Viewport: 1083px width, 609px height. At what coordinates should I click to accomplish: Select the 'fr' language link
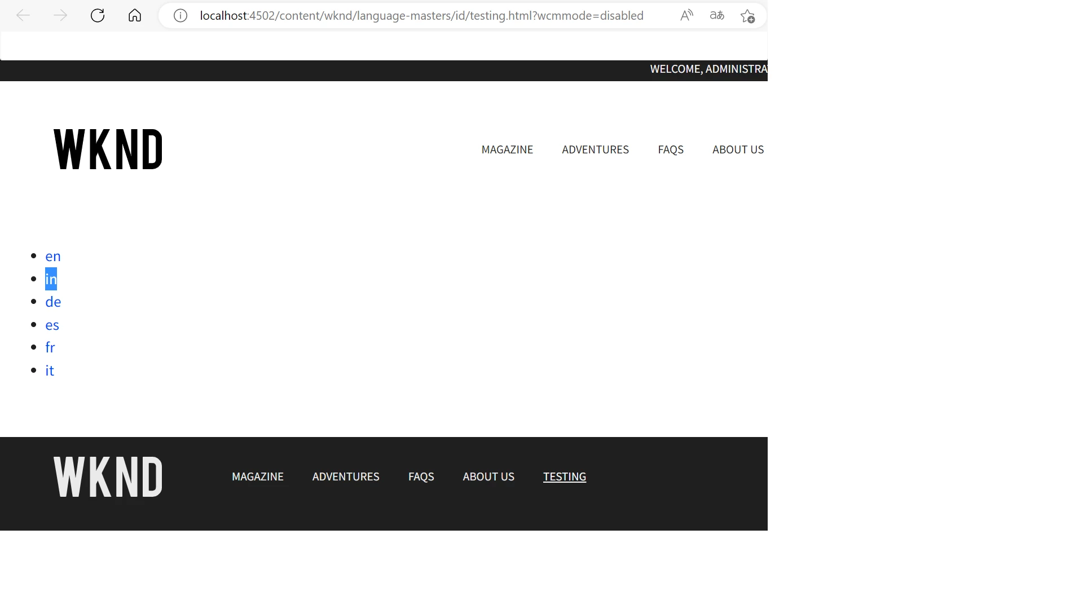click(x=50, y=347)
